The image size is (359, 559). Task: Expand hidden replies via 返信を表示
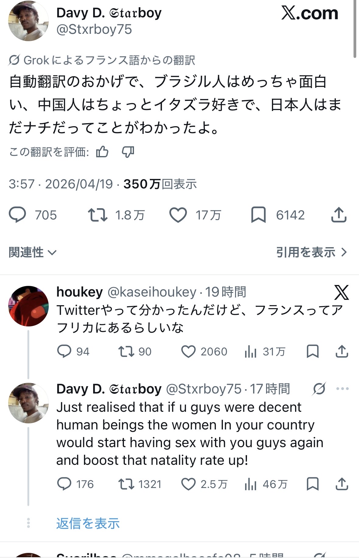[88, 523]
